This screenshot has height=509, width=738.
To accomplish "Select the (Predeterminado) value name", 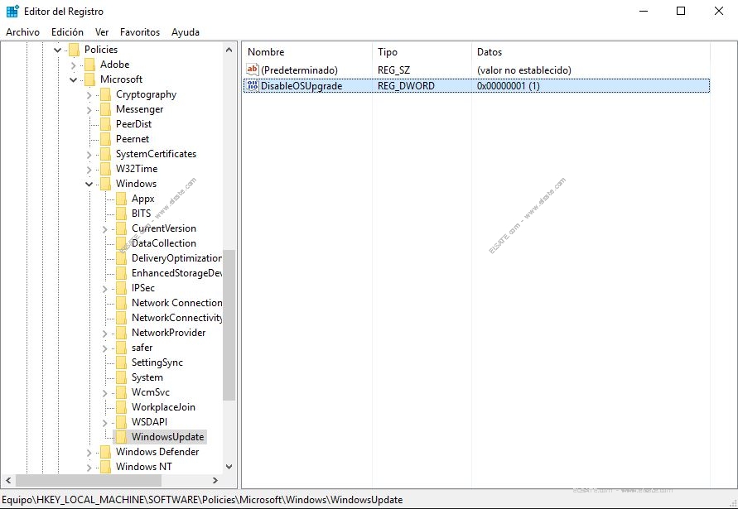I will point(299,70).
